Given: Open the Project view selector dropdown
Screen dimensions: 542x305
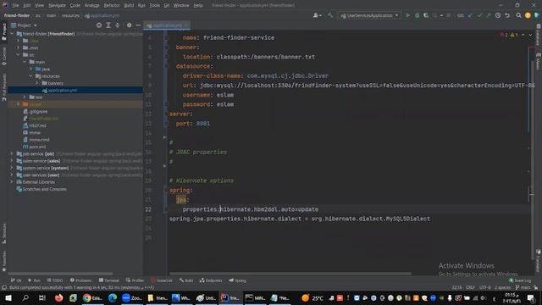Looking at the screenshot, I should [x=25, y=25].
